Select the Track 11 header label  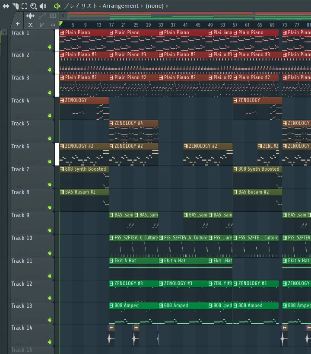(x=22, y=261)
